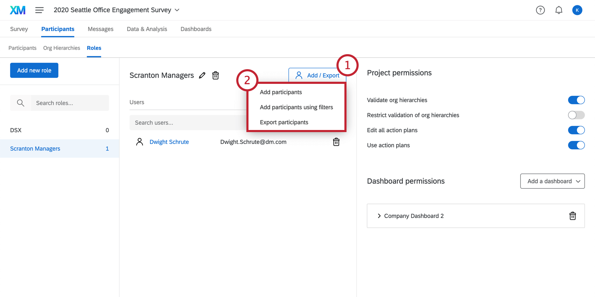Enable Restrict validation of org hierarchies
Viewport: 595px width, 297px height.
click(576, 115)
